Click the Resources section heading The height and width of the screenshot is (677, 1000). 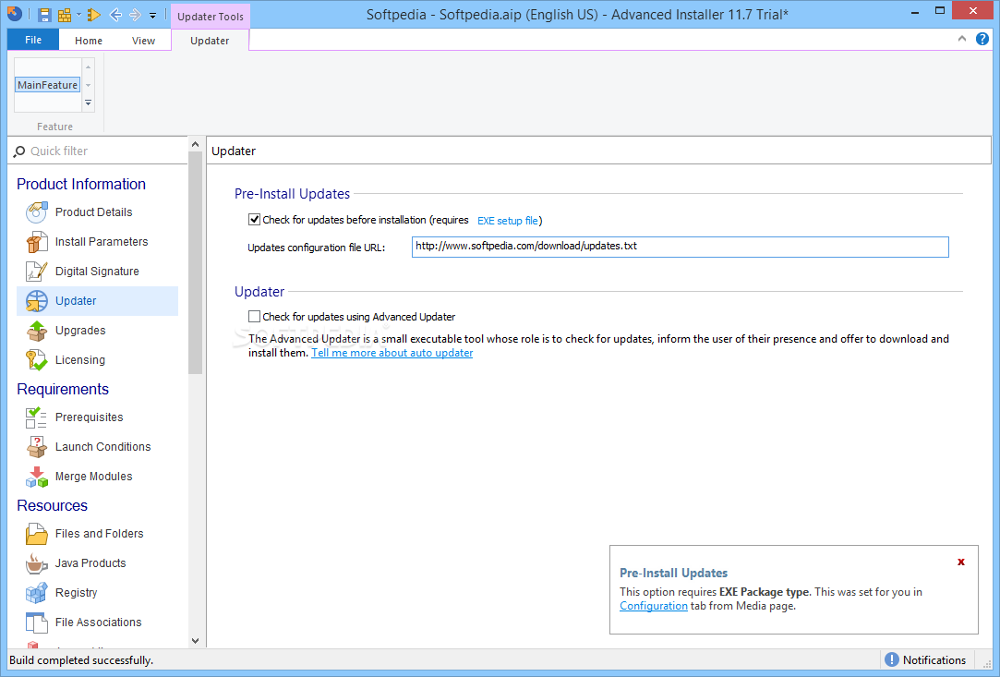(52, 505)
